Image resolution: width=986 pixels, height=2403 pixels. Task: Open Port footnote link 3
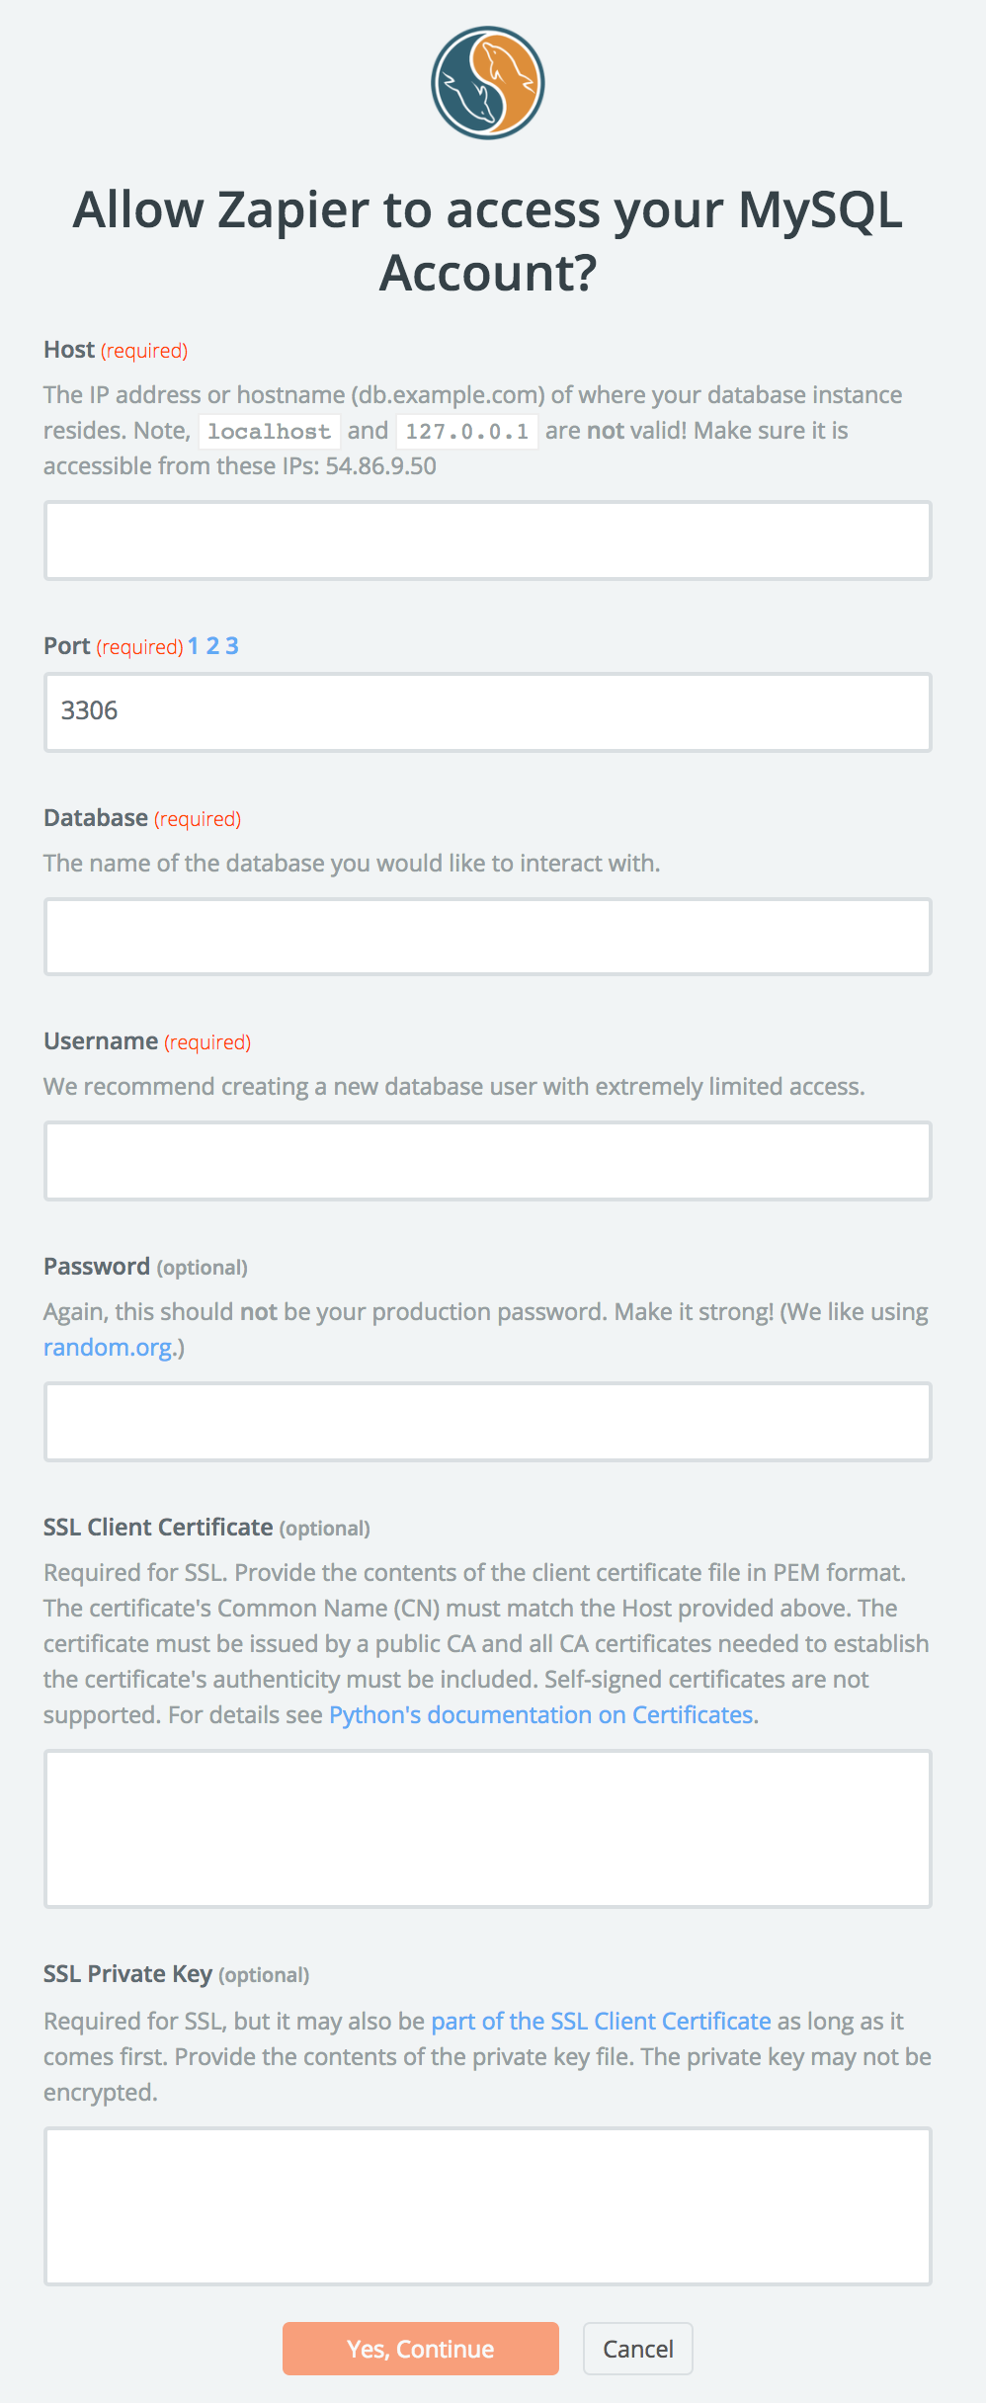click(x=232, y=646)
